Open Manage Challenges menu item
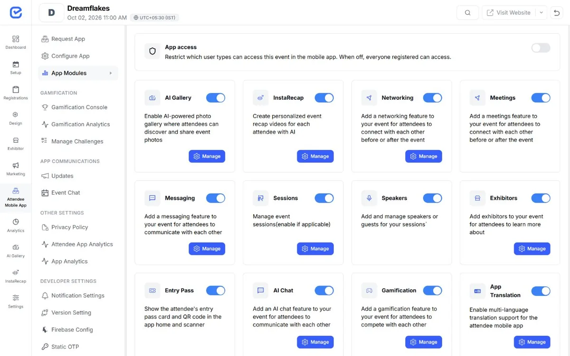The height and width of the screenshot is (356, 570). coord(78,141)
